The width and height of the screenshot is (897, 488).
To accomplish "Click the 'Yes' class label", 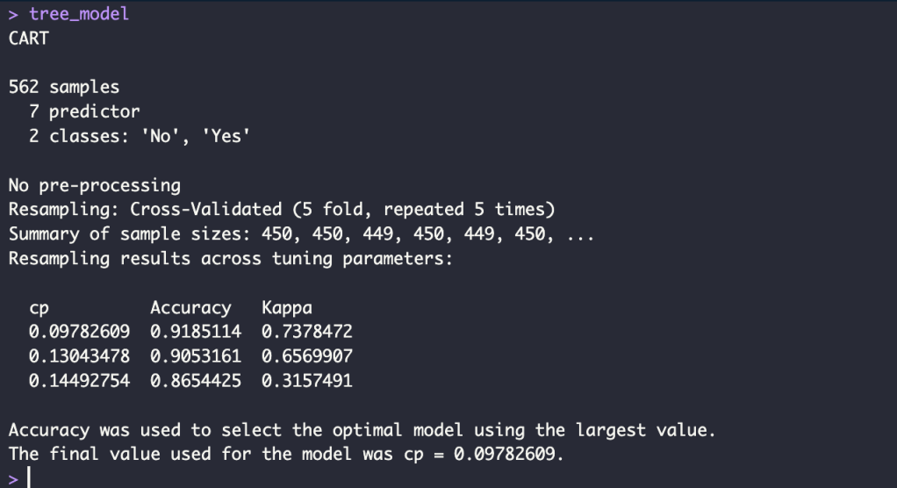I will [226, 137].
